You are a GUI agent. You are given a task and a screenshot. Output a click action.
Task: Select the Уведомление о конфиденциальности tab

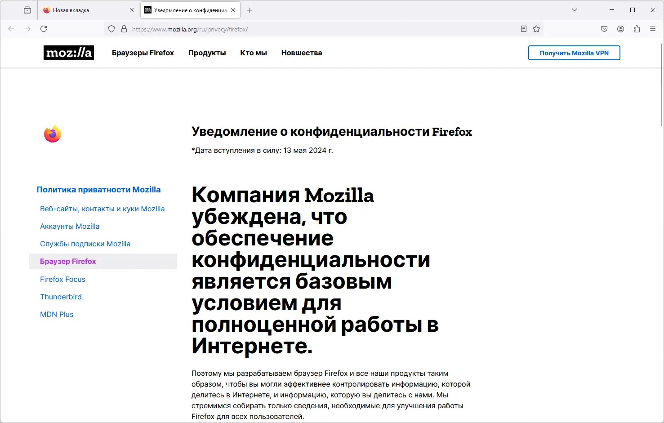(x=190, y=10)
